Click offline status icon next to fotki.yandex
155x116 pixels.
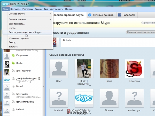click(13, 94)
